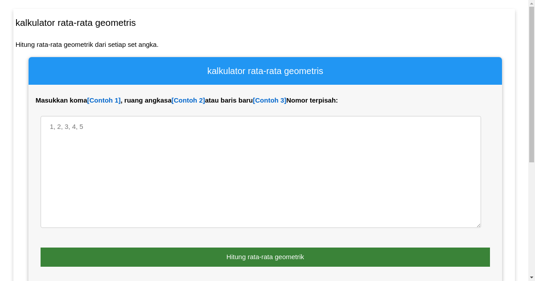Image resolution: width=535 pixels, height=281 pixels.
Task: Click the Masukkan koma label text
Action: point(61,100)
